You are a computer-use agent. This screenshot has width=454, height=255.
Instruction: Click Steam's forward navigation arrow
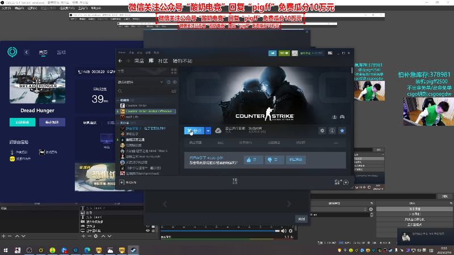[x=128, y=61]
